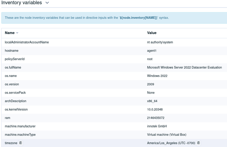Sort table by the Value header

point(152,33)
